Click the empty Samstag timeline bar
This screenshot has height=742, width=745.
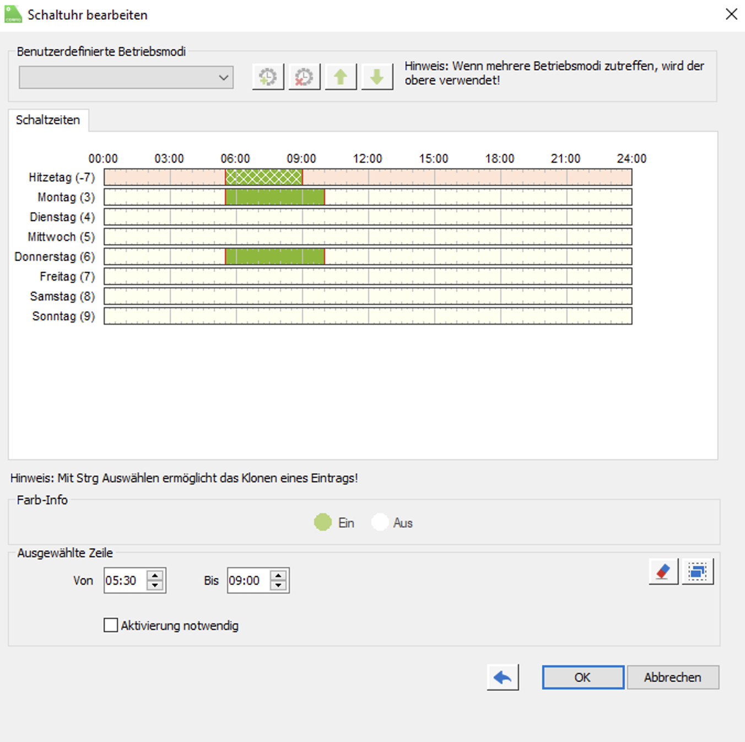pyautogui.click(x=368, y=296)
